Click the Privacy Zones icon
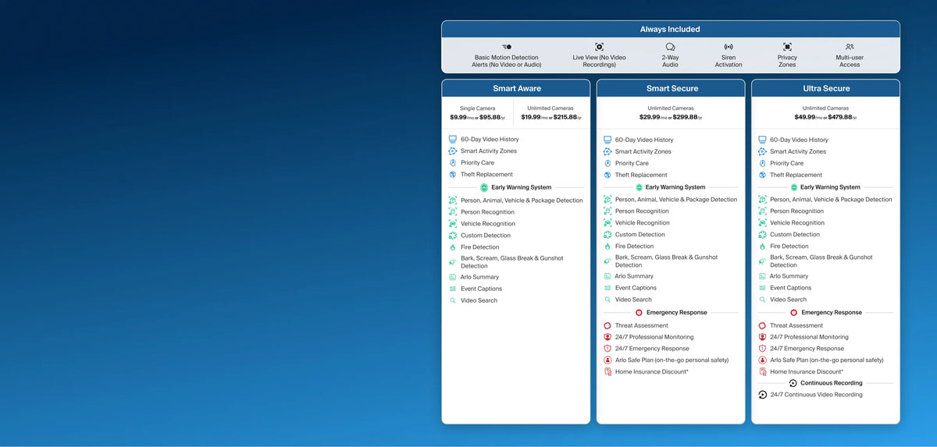Image resolution: width=937 pixels, height=447 pixels. [787, 47]
